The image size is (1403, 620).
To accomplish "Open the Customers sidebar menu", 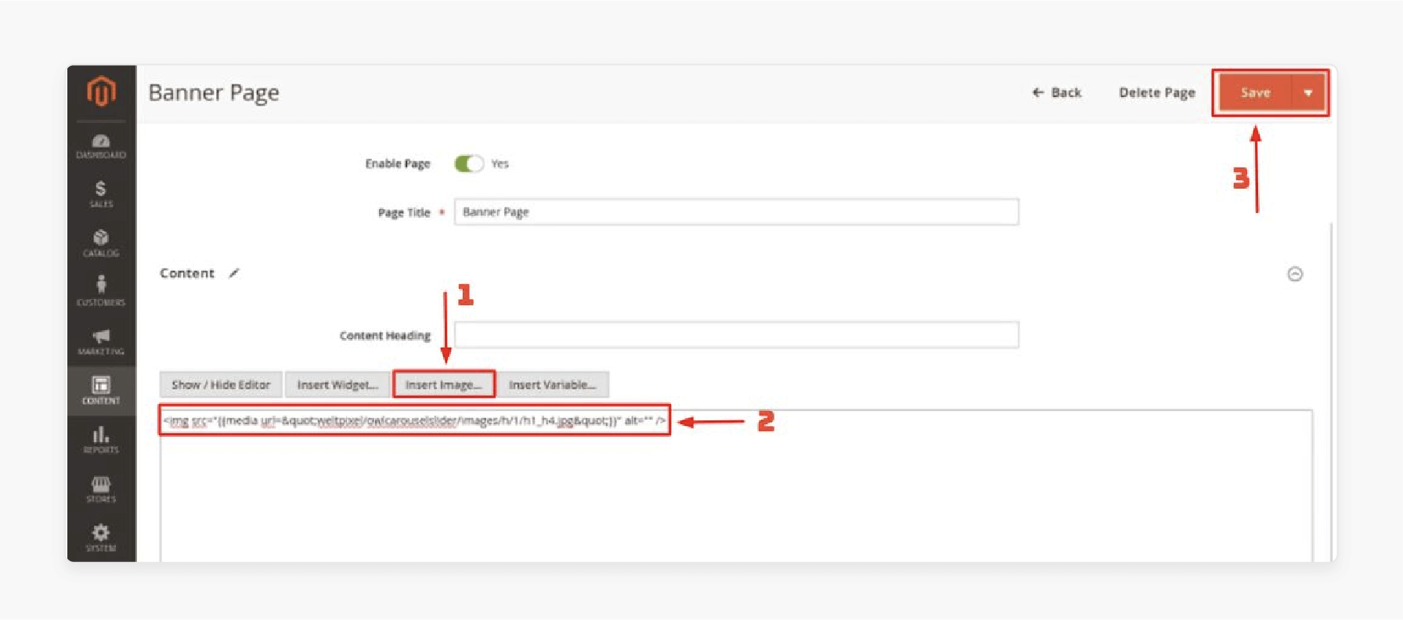I will point(101,291).
